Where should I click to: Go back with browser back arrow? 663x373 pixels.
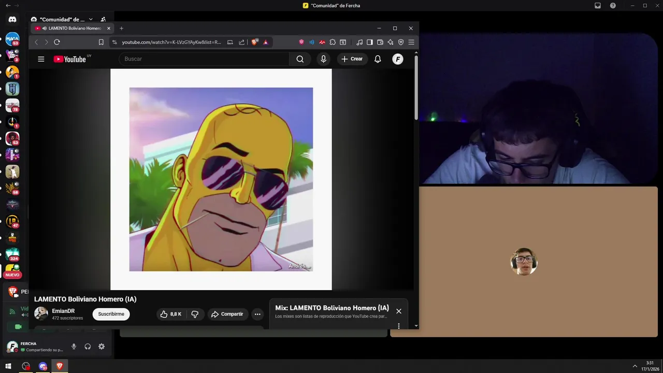tap(36, 42)
